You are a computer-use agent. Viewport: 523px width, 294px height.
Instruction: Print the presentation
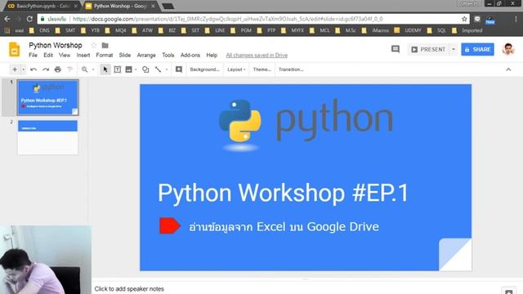coord(58,69)
